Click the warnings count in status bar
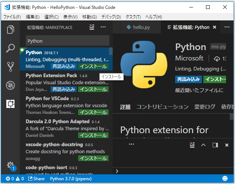The width and height of the screenshot is (235, 184). coord(20,179)
